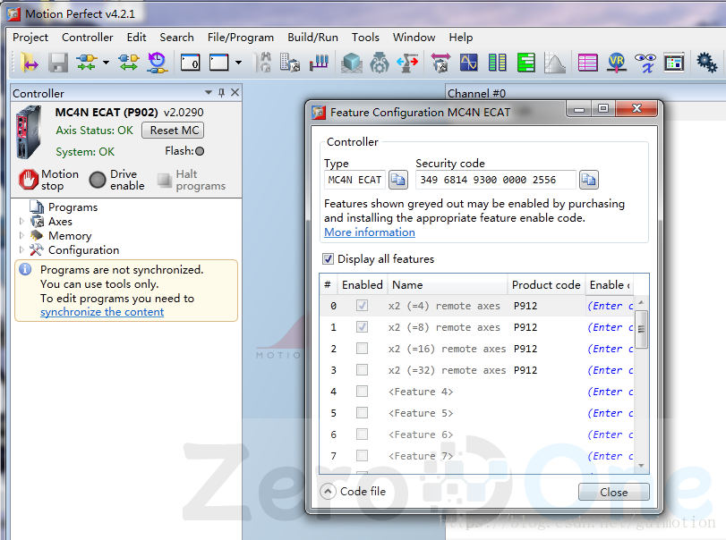The width and height of the screenshot is (726, 540).
Task: Click the features list scrollbar thumb
Action: click(x=641, y=329)
